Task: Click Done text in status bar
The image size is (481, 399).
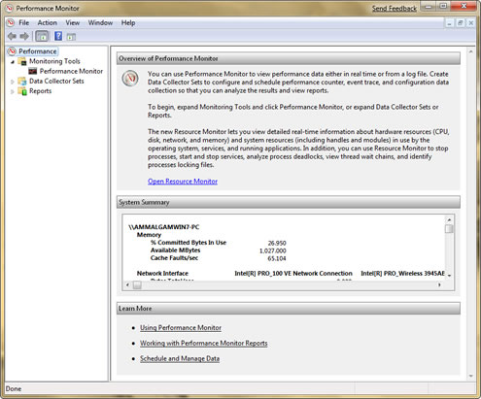Action: (14, 388)
